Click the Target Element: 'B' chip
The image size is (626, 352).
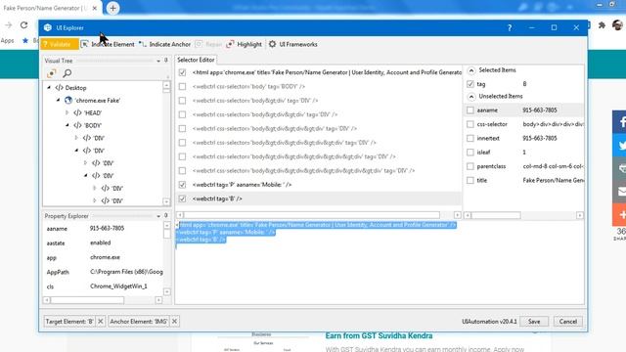(69, 322)
